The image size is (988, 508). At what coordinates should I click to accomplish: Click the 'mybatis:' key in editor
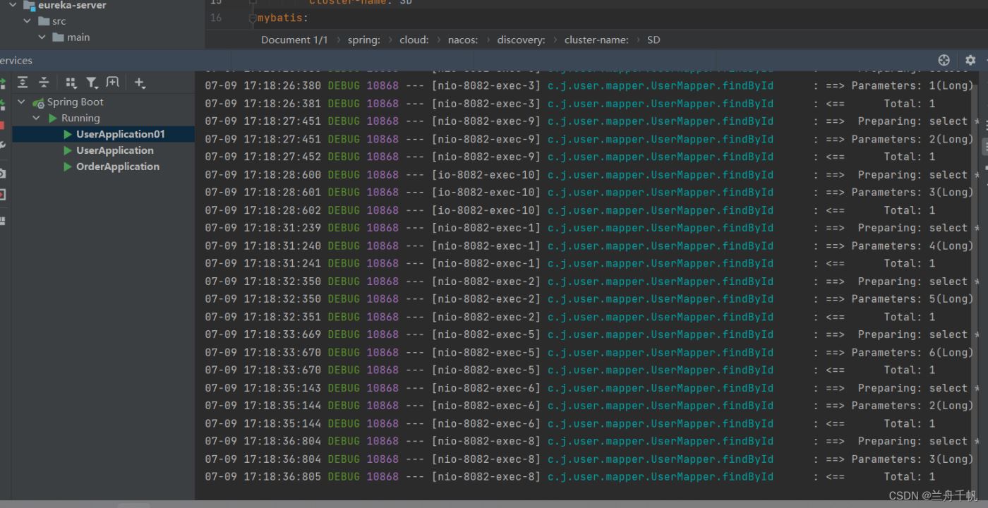click(x=283, y=18)
